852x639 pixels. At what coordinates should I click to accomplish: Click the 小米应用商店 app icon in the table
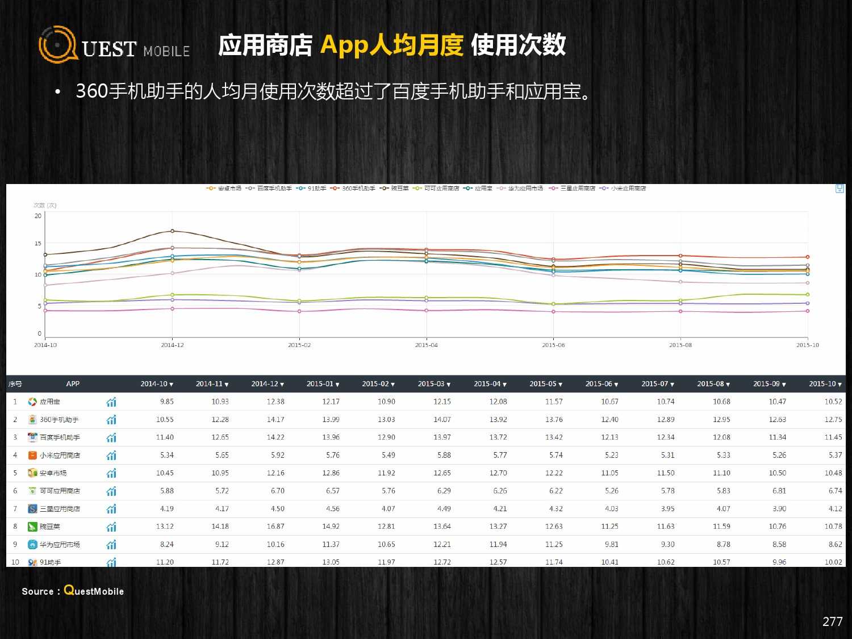32,456
